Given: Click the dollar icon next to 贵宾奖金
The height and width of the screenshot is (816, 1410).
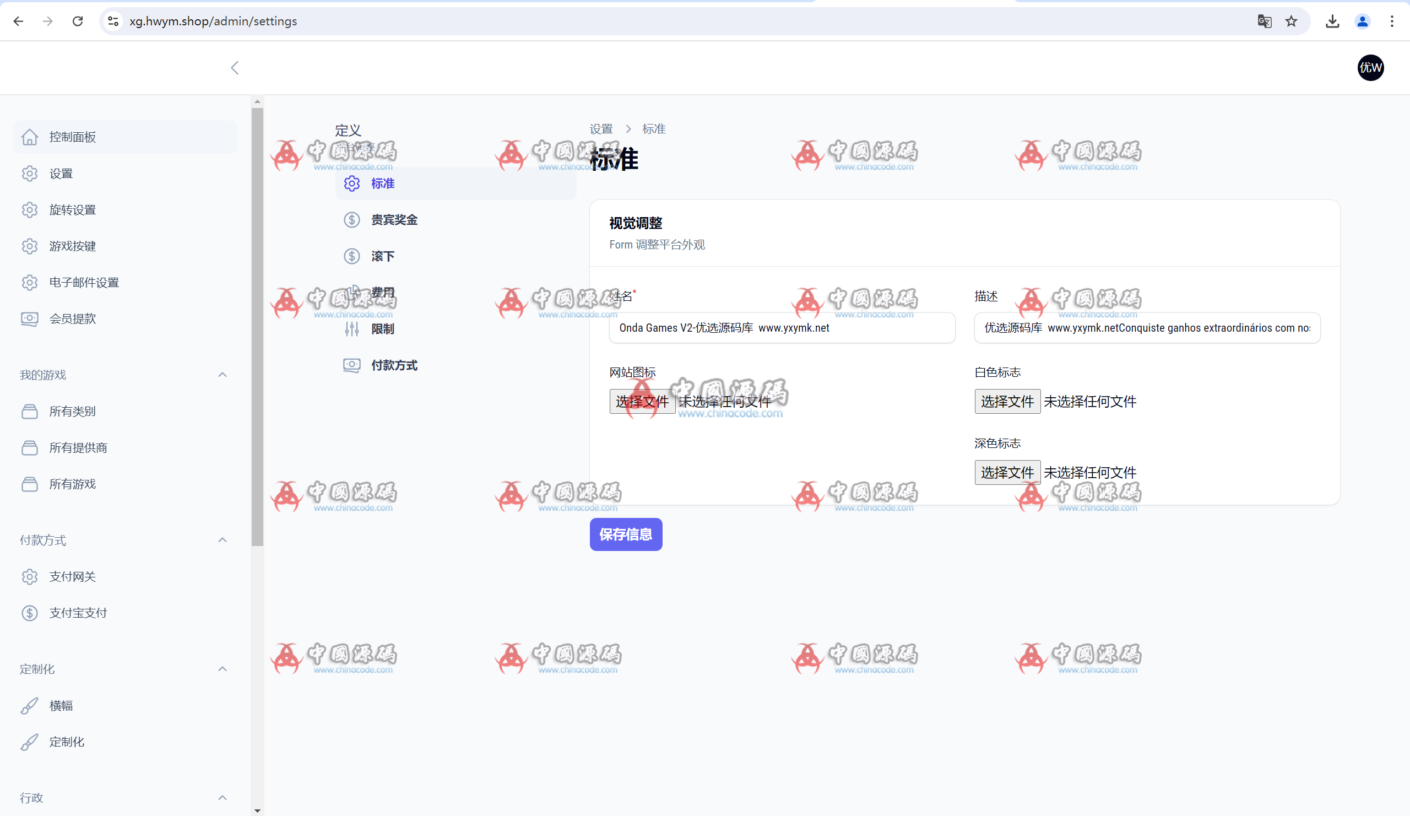Looking at the screenshot, I should point(351,220).
